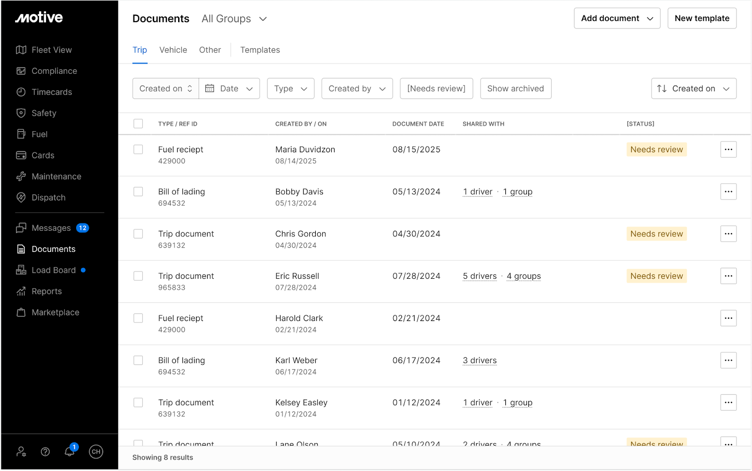Click the Show archived button
The width and height of the screenshot is (752, 471).
click(515, 88)
